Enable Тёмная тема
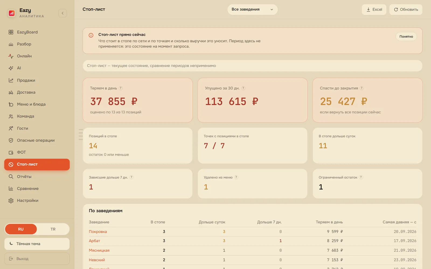 click(x=37, y=244)
